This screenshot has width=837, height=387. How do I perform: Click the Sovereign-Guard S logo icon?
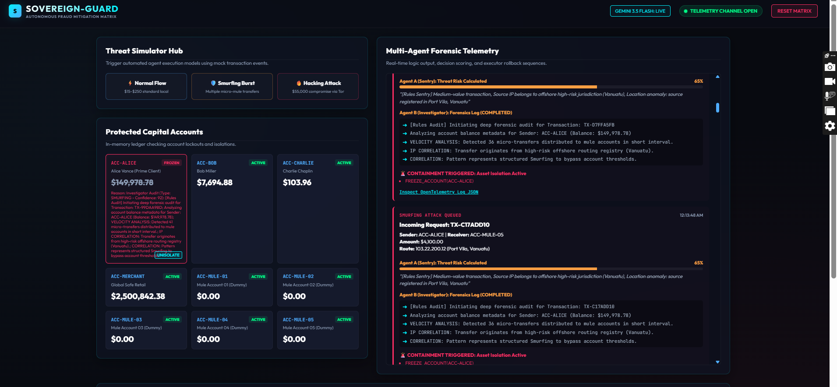[15, 11]
